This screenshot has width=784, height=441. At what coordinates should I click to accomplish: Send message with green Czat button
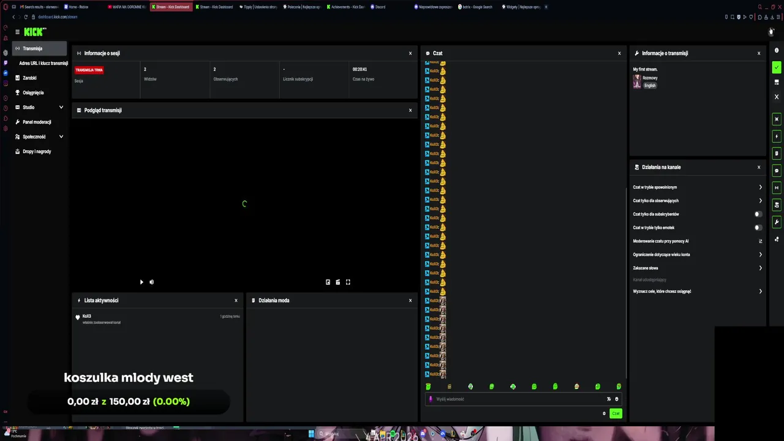(616, 413)
